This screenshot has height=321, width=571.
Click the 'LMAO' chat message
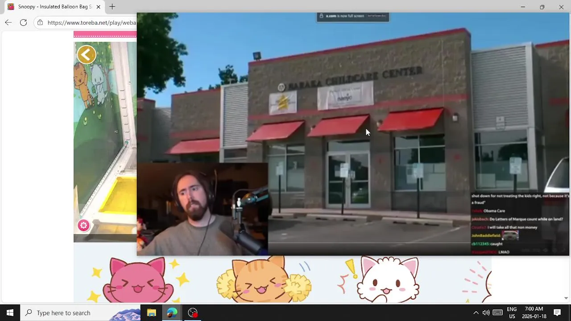pyautogui.click(x=491, y=252)
